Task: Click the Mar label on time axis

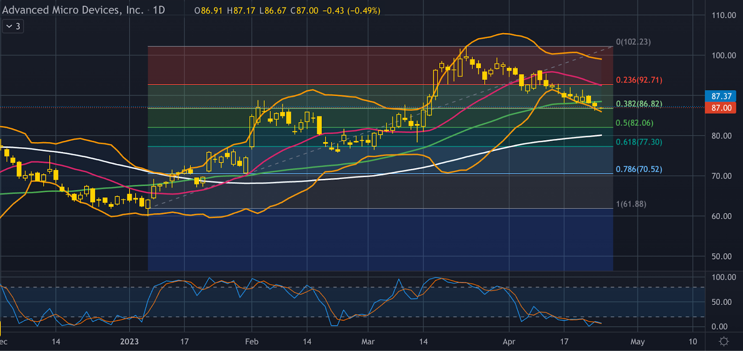Action: (x=368, y=342)
